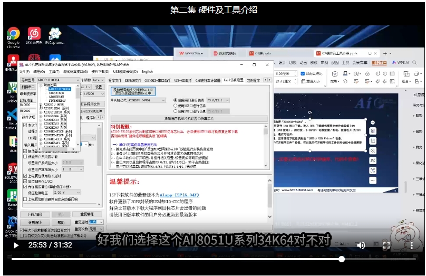Click the Help button in ISP tool
426x276 pixels.
tap(61, 223)
